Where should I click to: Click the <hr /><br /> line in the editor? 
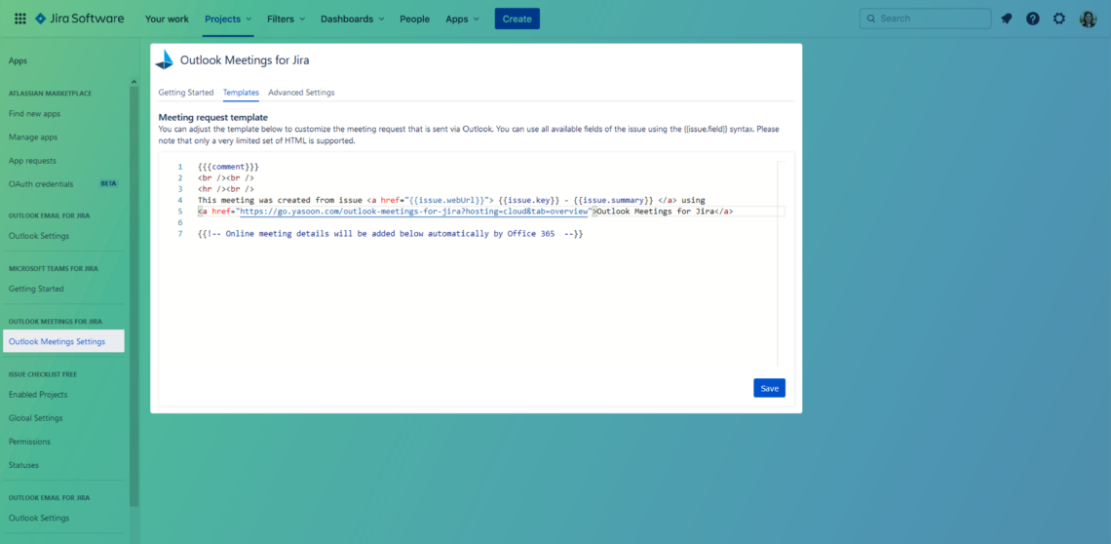pyautogui.click(x=226, y=189)
